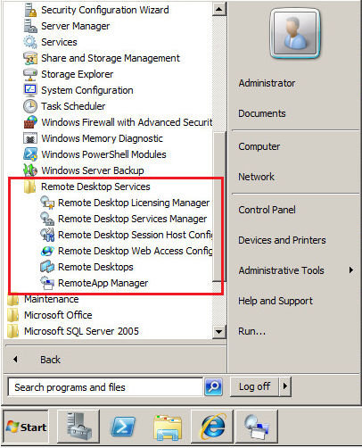This screenshot has height=448, width=362.
Task: Click the Log off button
Action: pos(254,386)
